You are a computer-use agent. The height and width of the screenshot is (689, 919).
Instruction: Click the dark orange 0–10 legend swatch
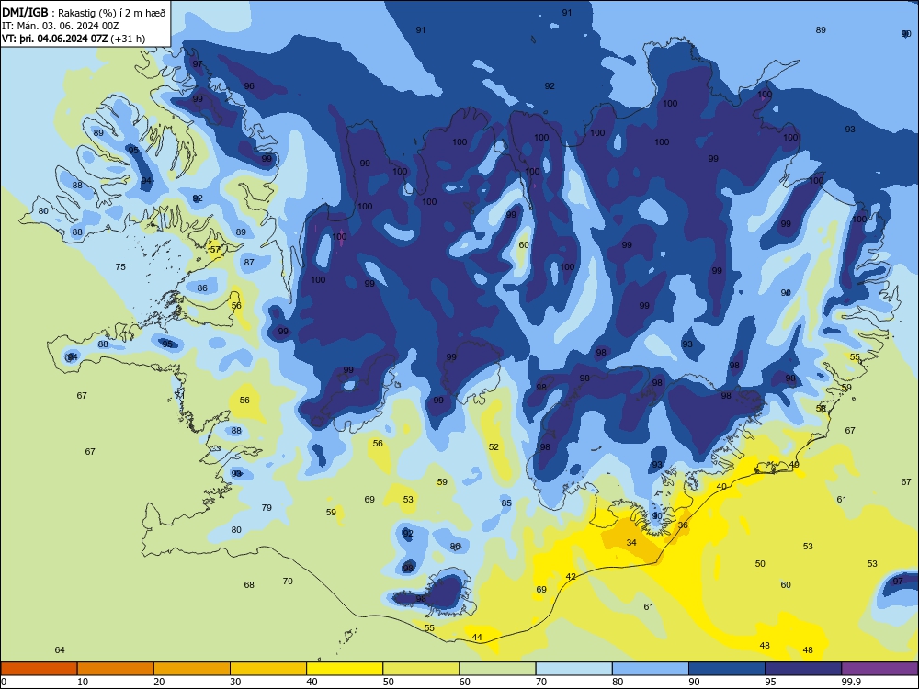point(39,669)
